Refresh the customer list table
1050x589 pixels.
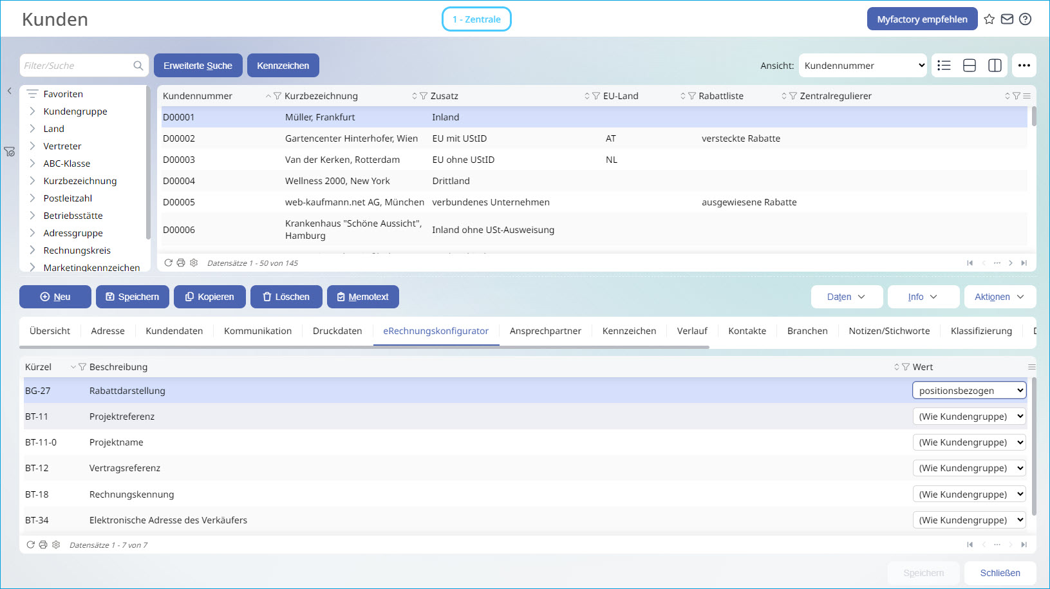[x=169, y=263]
